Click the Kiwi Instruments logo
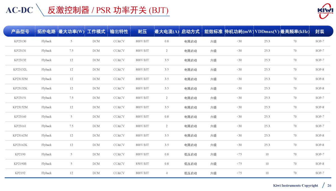The height and width of the screenshot is (191, 336). point(325,11)
